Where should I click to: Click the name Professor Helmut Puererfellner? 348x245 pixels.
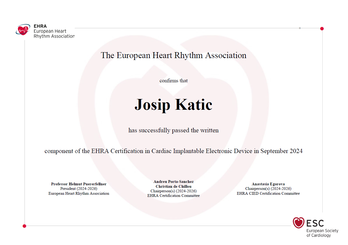click(79, 184)
